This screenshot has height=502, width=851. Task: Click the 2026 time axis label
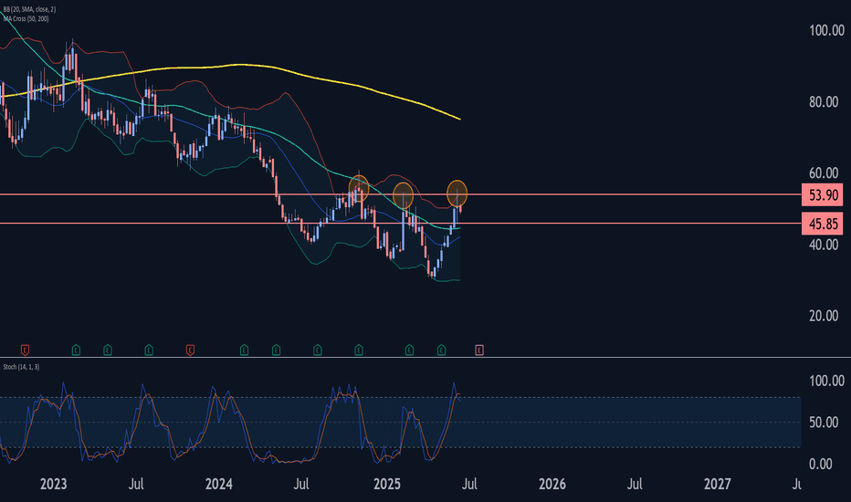[x=552, y=484]
